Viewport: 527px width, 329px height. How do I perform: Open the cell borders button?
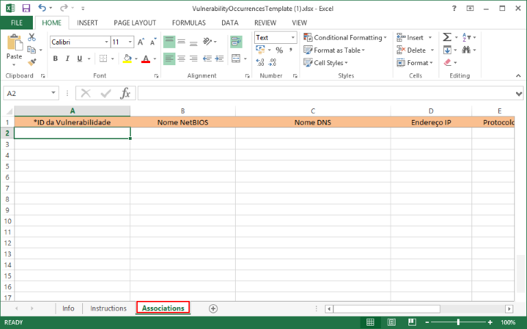[x=103, y=58]
